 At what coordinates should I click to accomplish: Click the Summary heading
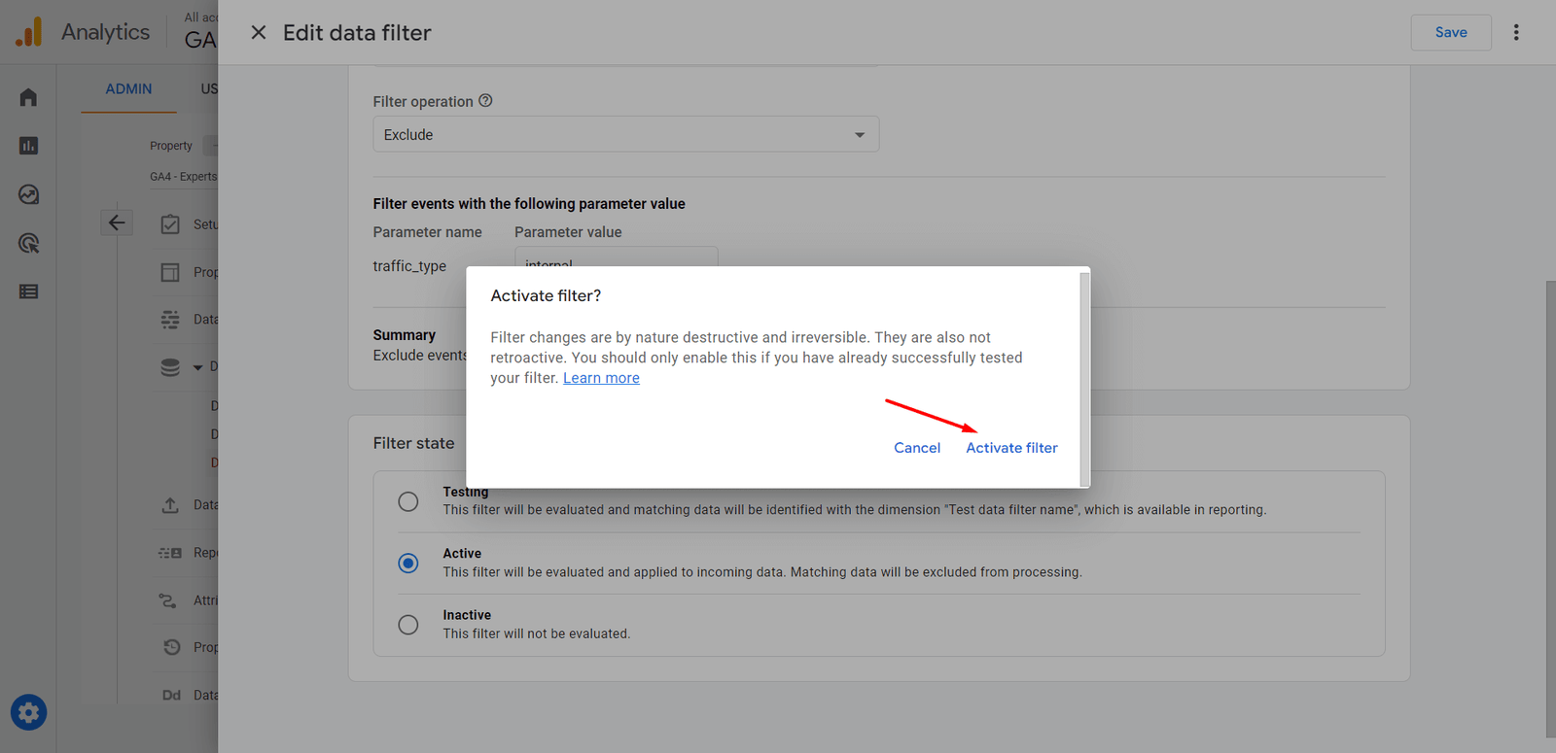pyautogui.click(x=405, y=335)
